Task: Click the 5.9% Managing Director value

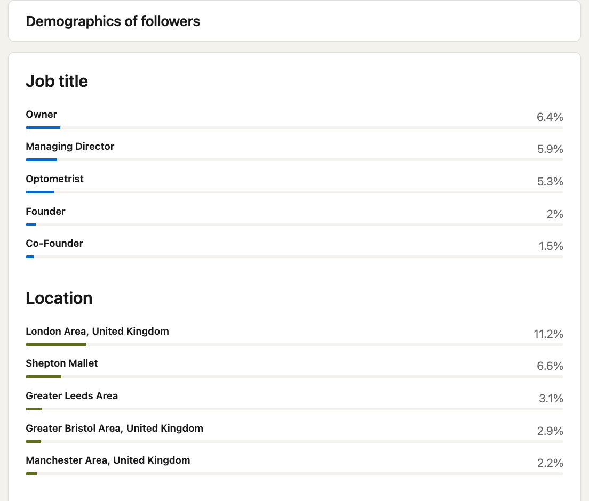Action: click(x=550, y=149)
